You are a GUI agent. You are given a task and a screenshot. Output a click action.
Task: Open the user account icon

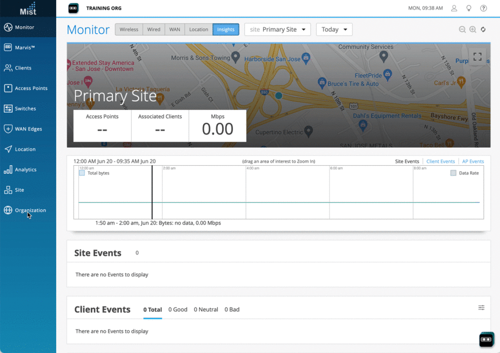pyautogui.click(x=454, y=8)
